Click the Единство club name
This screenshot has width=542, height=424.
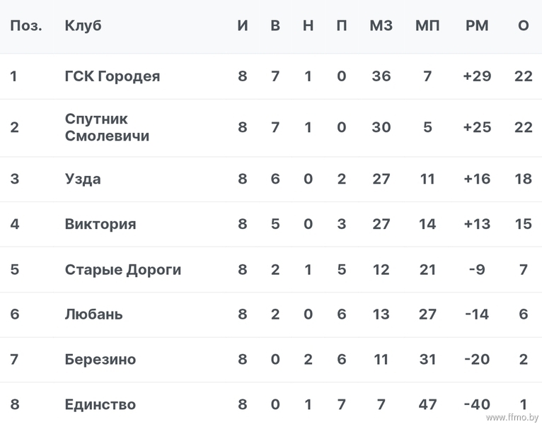tap(100, 404)
